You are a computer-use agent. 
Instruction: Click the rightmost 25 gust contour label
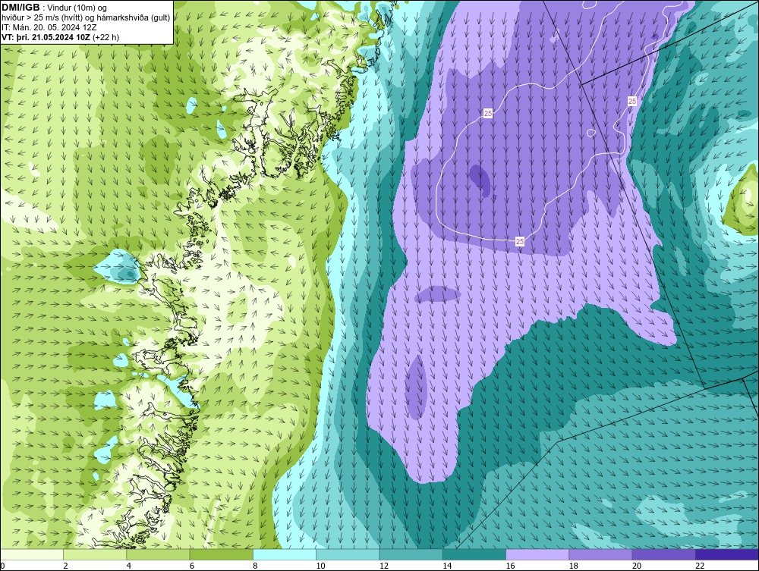[632, 101]
